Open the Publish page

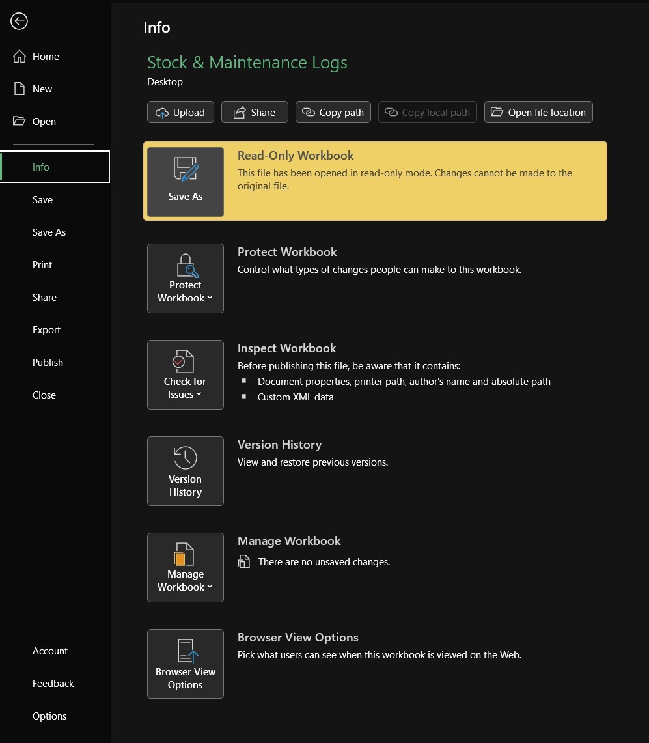click(55, 363)
